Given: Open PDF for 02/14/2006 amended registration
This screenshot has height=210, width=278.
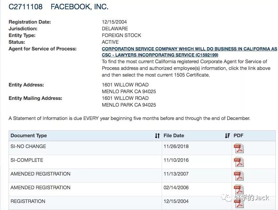Looking at the screenshot, I should point(238,189).
